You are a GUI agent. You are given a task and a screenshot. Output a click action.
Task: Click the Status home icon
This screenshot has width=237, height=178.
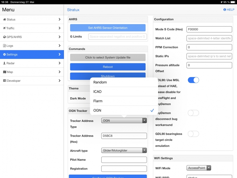pos(4,20)
